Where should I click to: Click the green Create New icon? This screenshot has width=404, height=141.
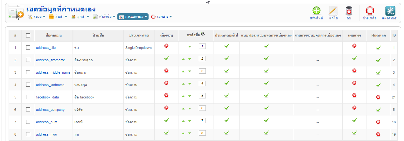tap(316, 11)
